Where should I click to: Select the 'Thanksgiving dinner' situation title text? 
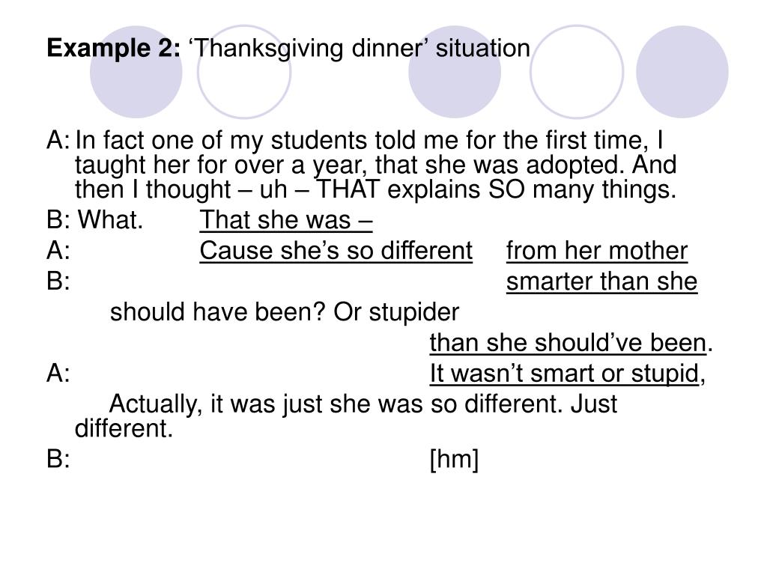pos(360,49)
